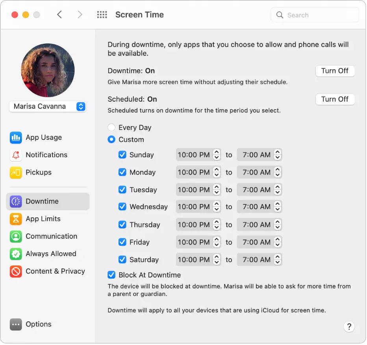Screen dimensions: 367x345
Task: Turn Off Downtime button
Action: pyautogui.click(x=335, y=71)
